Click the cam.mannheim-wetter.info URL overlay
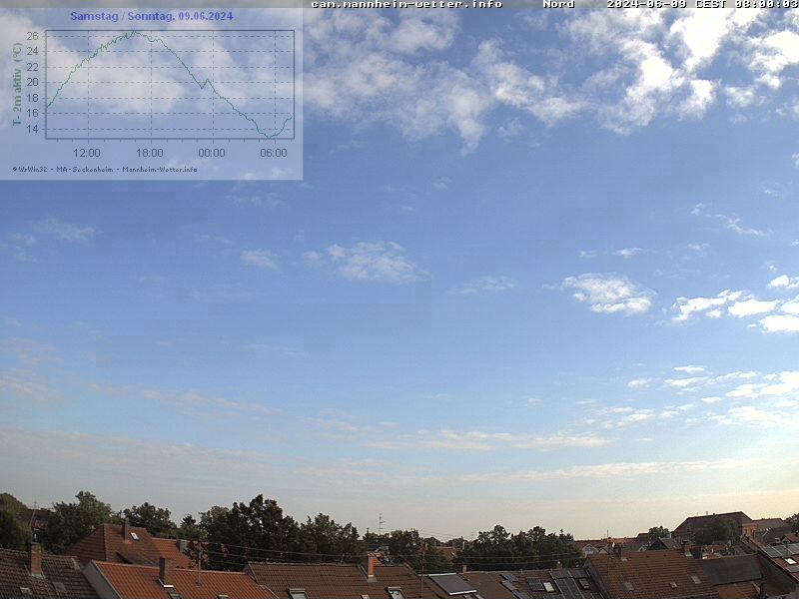The width and height of the screenshot is (799, 599). tap(406, 4)
